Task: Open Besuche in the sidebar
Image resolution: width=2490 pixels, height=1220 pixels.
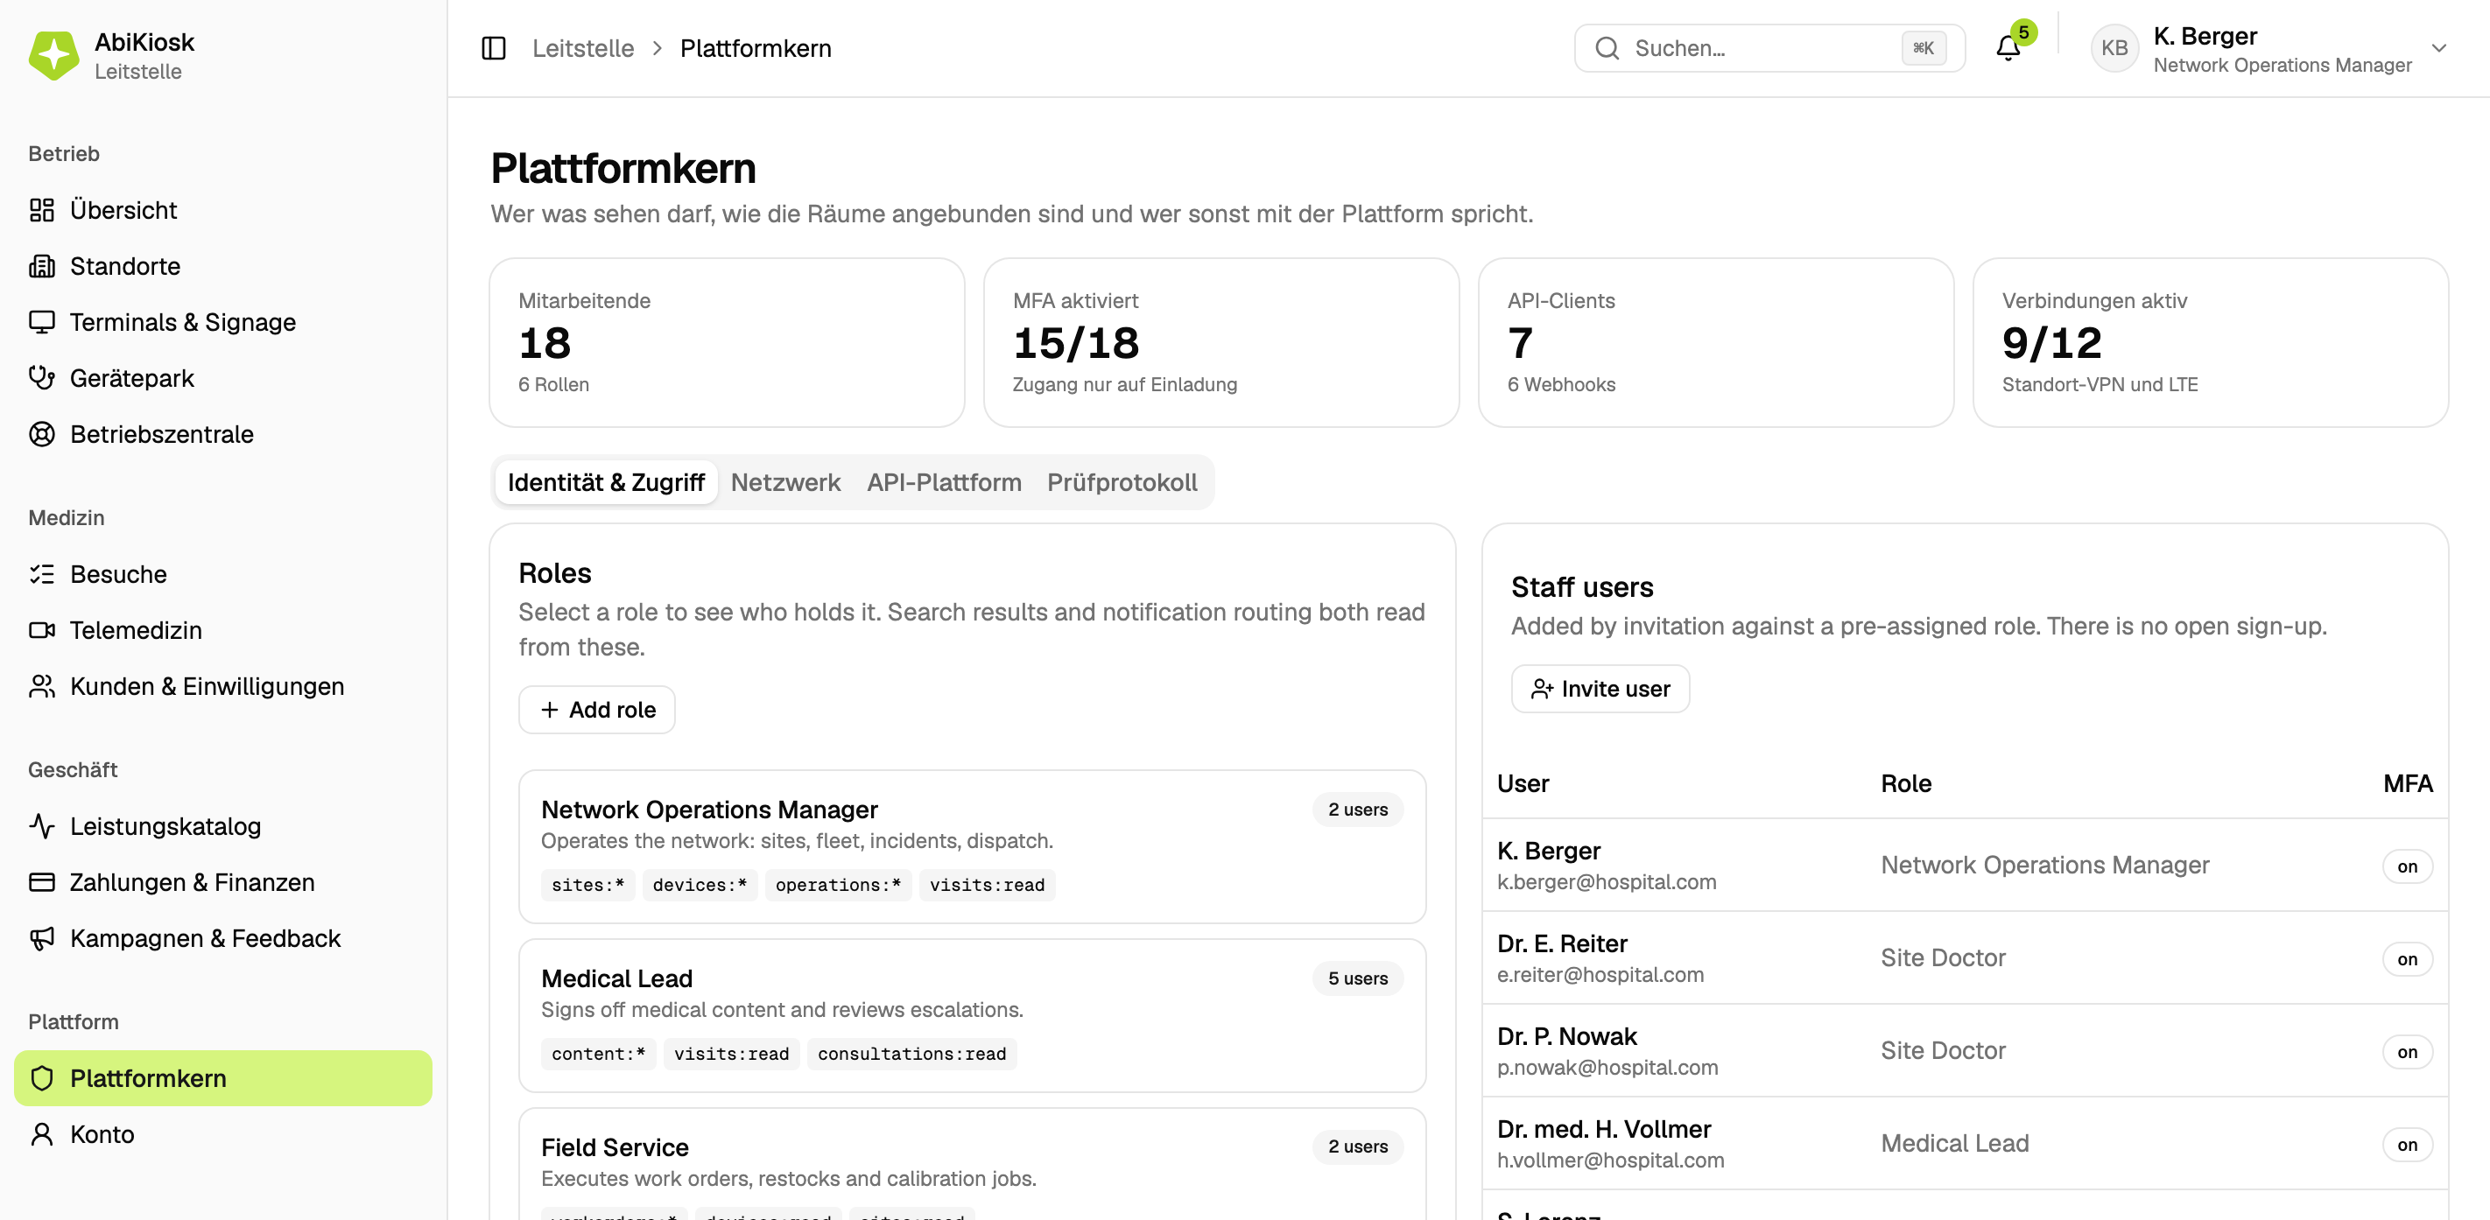Action: pyautogui.click(x=223, y=574)
